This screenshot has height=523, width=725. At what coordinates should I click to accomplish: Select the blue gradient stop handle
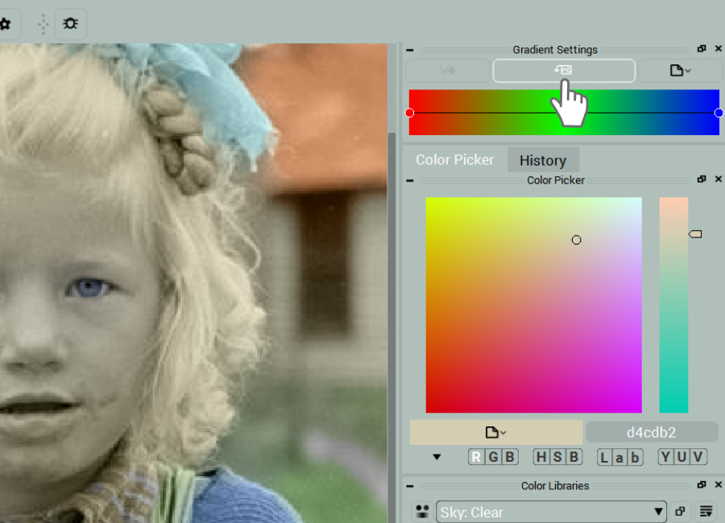(x=718, y=113)
